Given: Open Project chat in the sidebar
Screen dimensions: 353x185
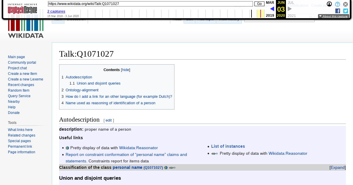Looking at the screenshot, I should click(17, 68).
